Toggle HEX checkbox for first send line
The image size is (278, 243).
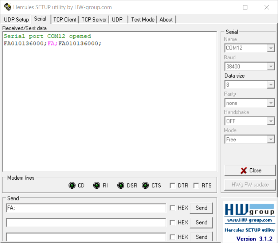(172, 208)
